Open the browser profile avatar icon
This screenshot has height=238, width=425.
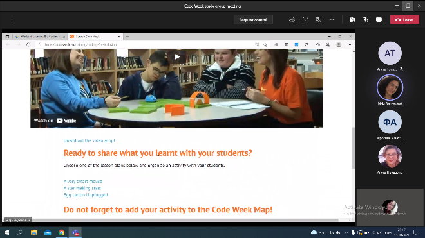pyautogui.click(x=339, y=44)
